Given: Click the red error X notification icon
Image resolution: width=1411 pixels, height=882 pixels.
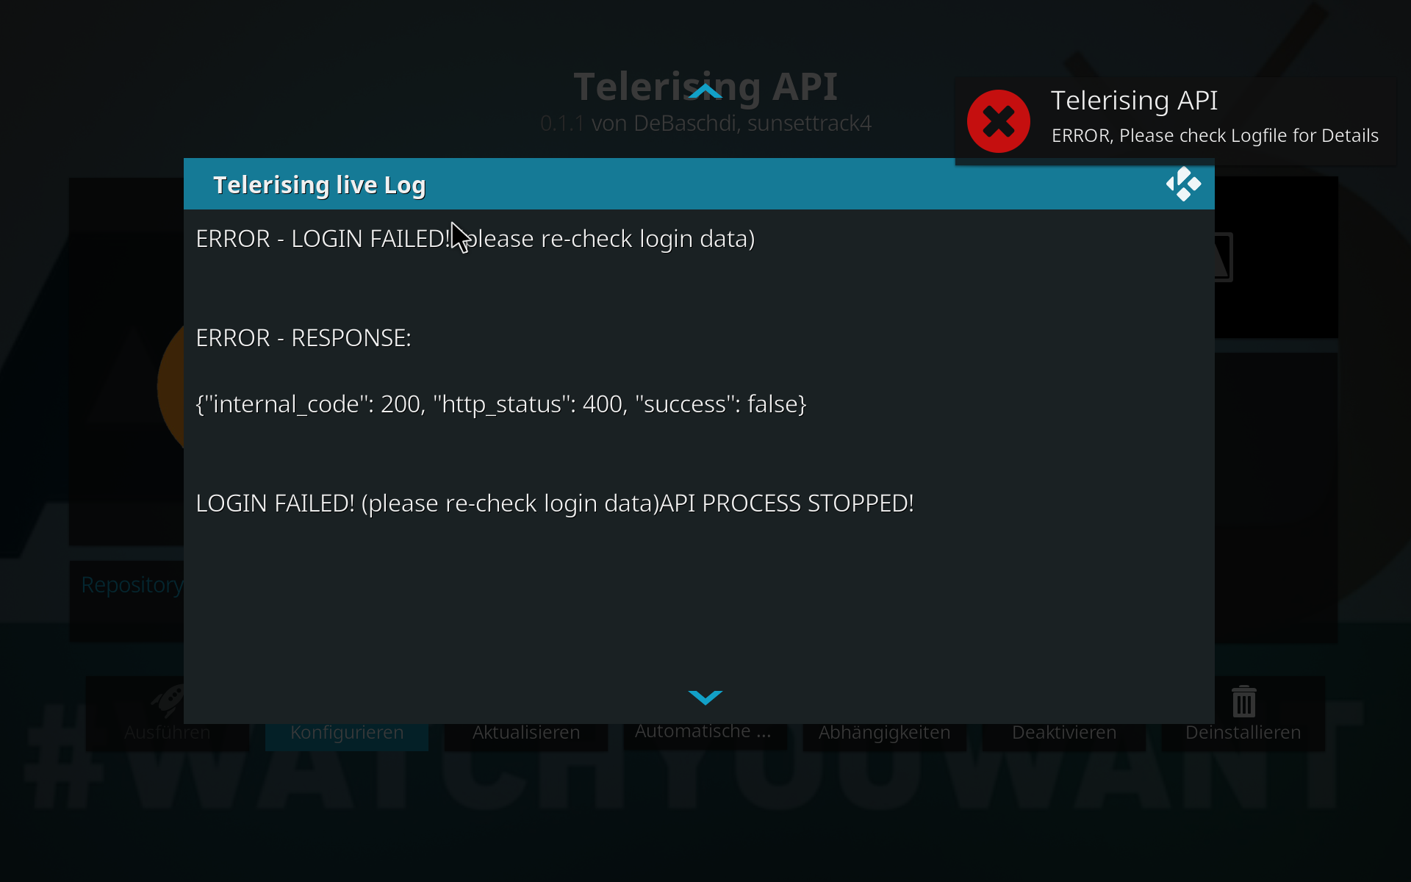Looking at the screenshot, I should point(999,121).
